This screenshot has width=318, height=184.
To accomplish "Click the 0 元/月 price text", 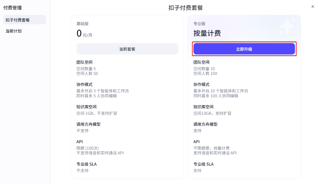I will 84,33.
